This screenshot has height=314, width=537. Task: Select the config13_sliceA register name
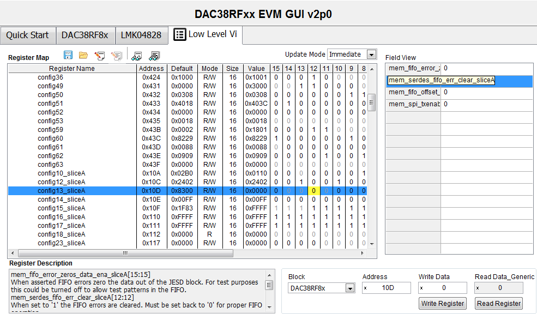point(61,191)
